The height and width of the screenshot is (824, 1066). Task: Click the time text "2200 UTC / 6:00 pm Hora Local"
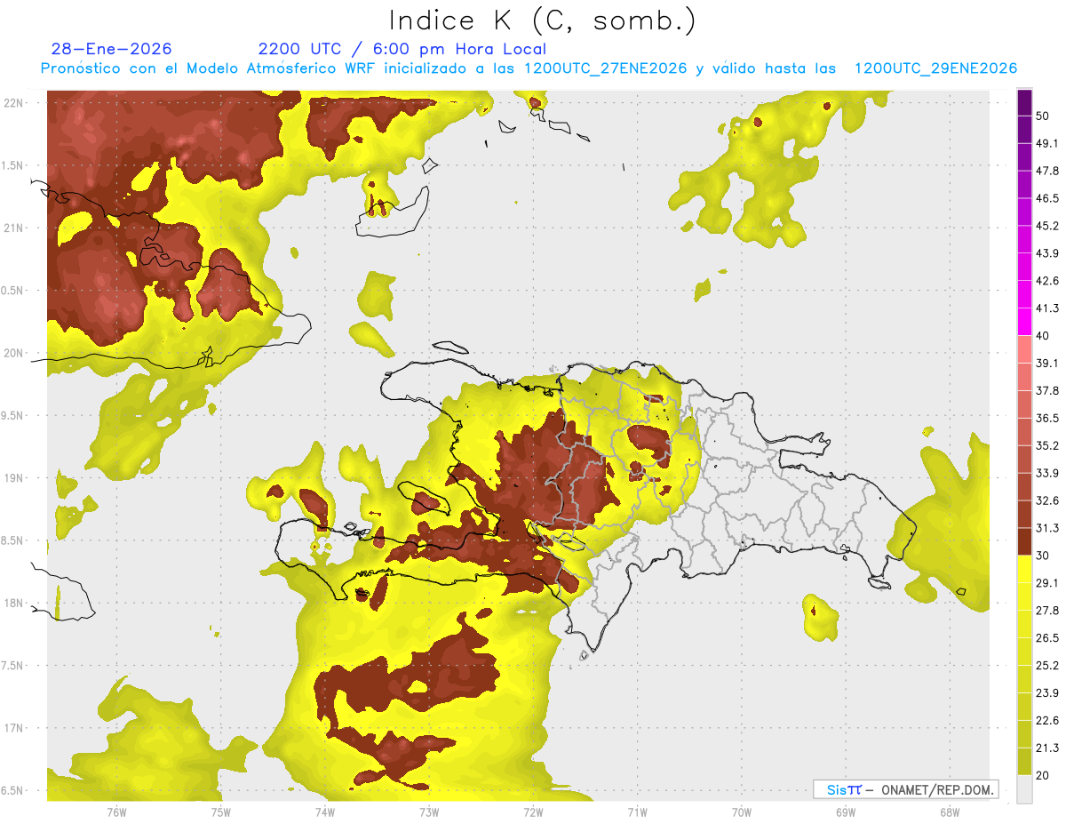[402, 49]
